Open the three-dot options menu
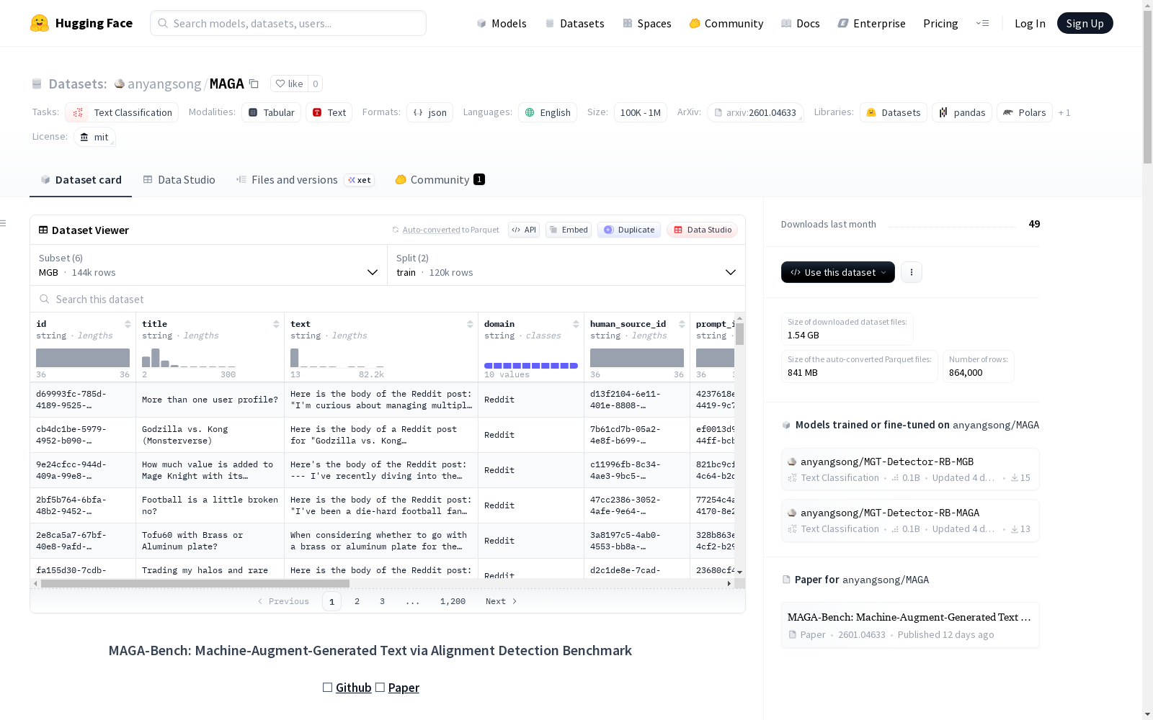Screen dimensions: 1153x720 (x=912, y=272)
